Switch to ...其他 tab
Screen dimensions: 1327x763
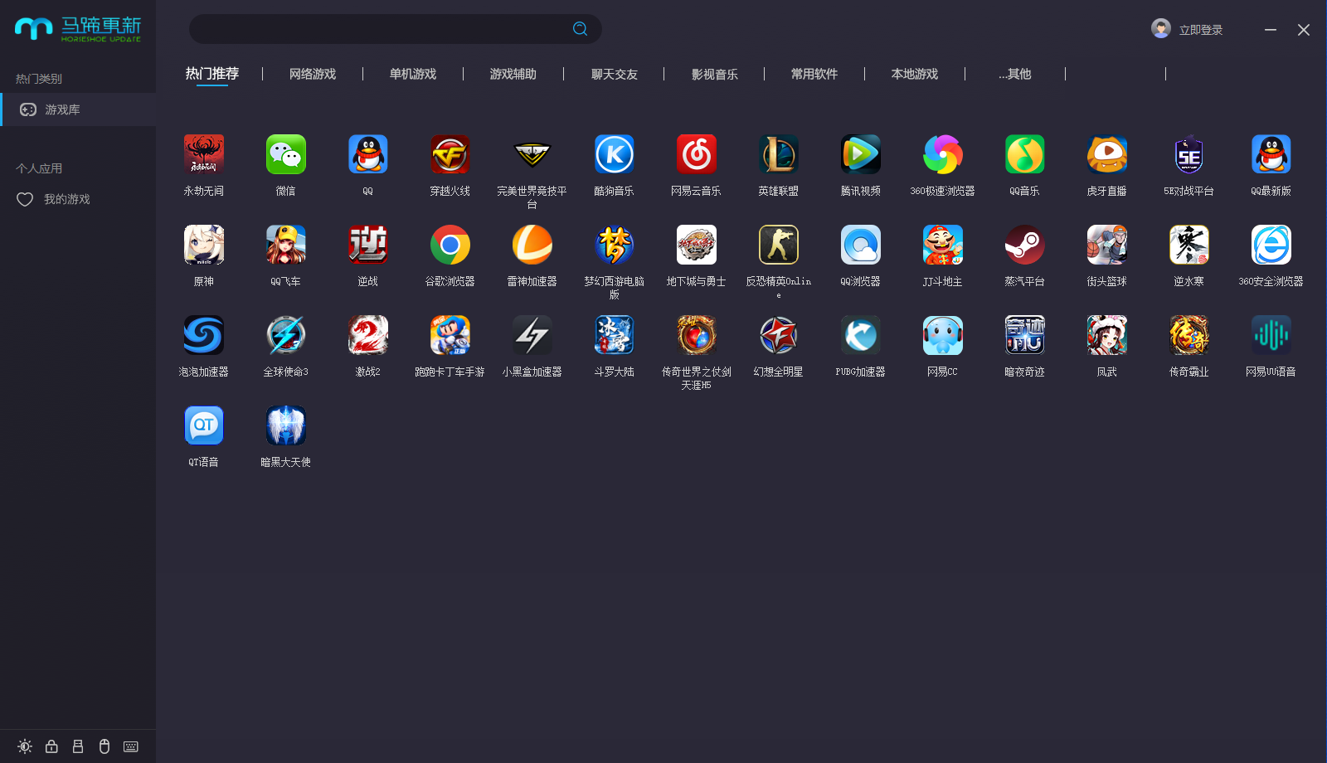[x=1015, y=75]
